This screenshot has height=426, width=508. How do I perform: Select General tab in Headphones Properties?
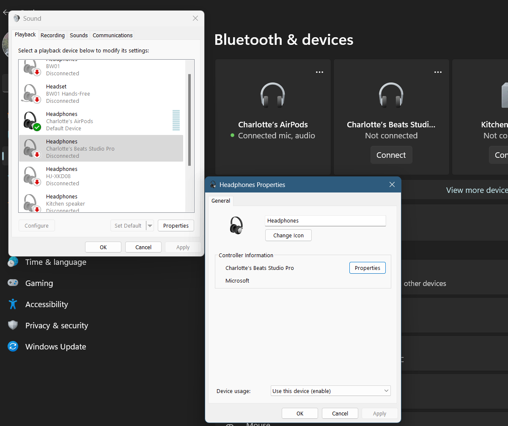[221, 201]
